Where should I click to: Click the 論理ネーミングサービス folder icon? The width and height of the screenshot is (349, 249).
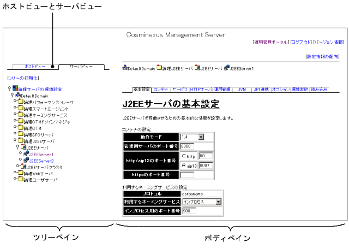pyautogui.click(x=21, y=114)
